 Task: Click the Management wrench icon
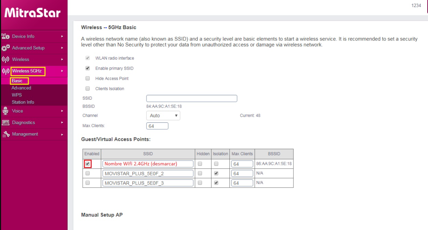tap(5, 134)
